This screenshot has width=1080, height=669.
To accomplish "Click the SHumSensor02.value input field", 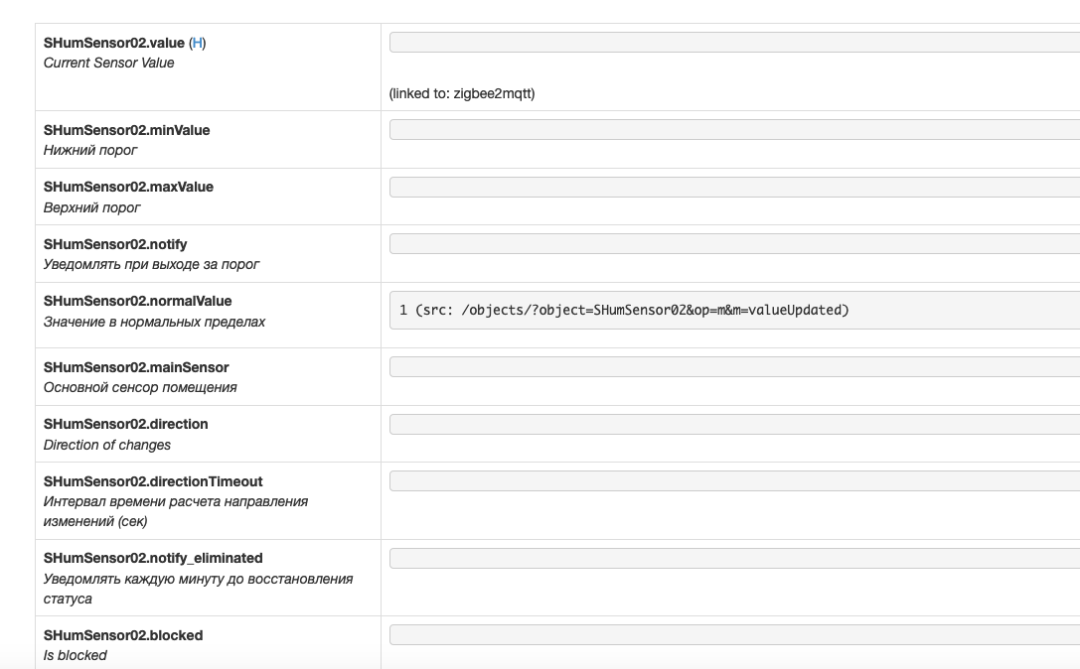I will pos(734,43).
